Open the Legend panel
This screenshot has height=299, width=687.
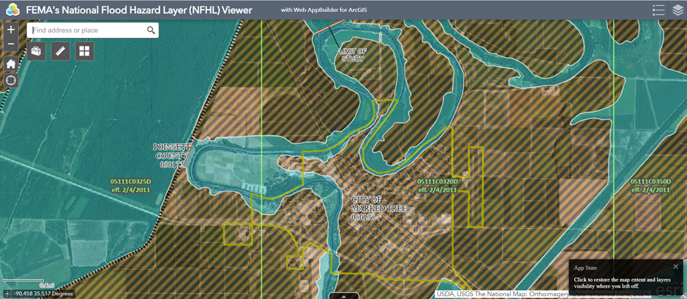tap(658, 10)
